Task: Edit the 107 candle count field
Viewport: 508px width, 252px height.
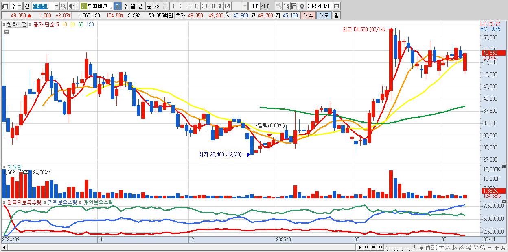Action: point(254,6)
